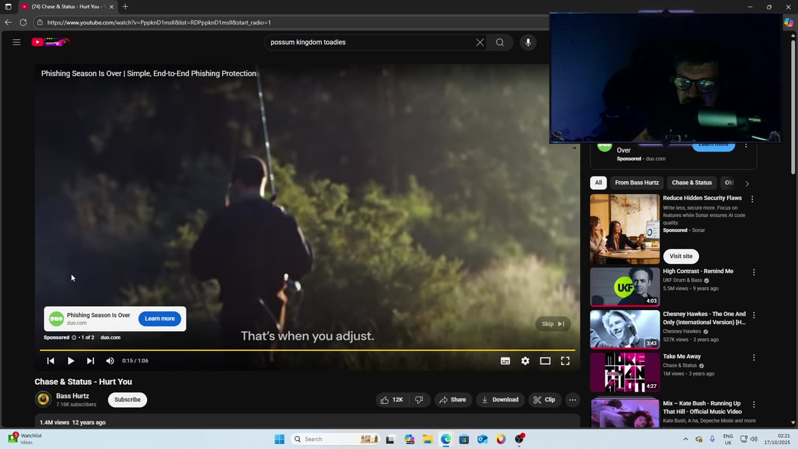Create a clip with the Clip button
Viewport: 798px width, 449px height.
544,400
